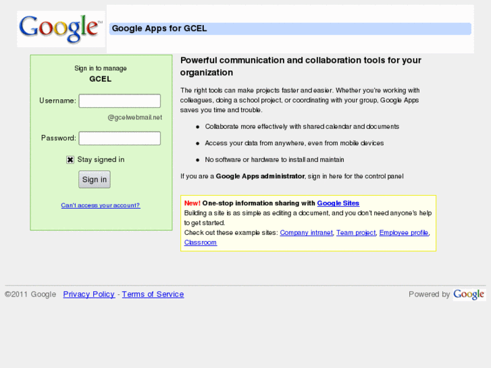Click the @gcelwebmail.net domain text
The height and width of the screenshot is (368, 491).
click(135, 117)
